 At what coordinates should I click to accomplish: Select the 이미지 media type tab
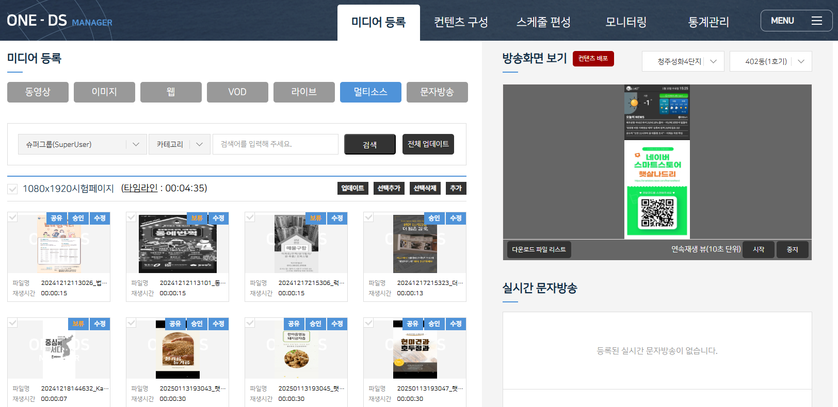104,92
